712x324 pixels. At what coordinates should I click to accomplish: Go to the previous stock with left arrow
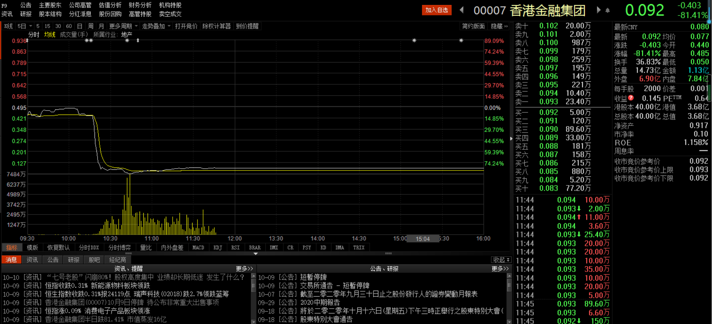462,10
